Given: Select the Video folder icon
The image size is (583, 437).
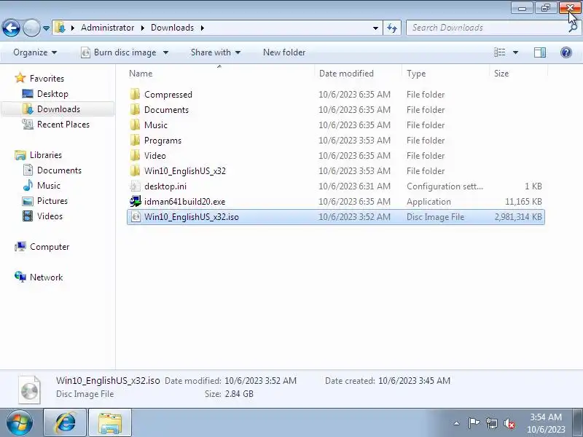Looking at the screenshot, I should [x=136, y=155].
